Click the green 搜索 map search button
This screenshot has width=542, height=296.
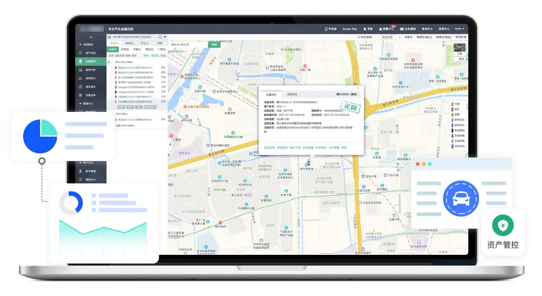(214, 44)
